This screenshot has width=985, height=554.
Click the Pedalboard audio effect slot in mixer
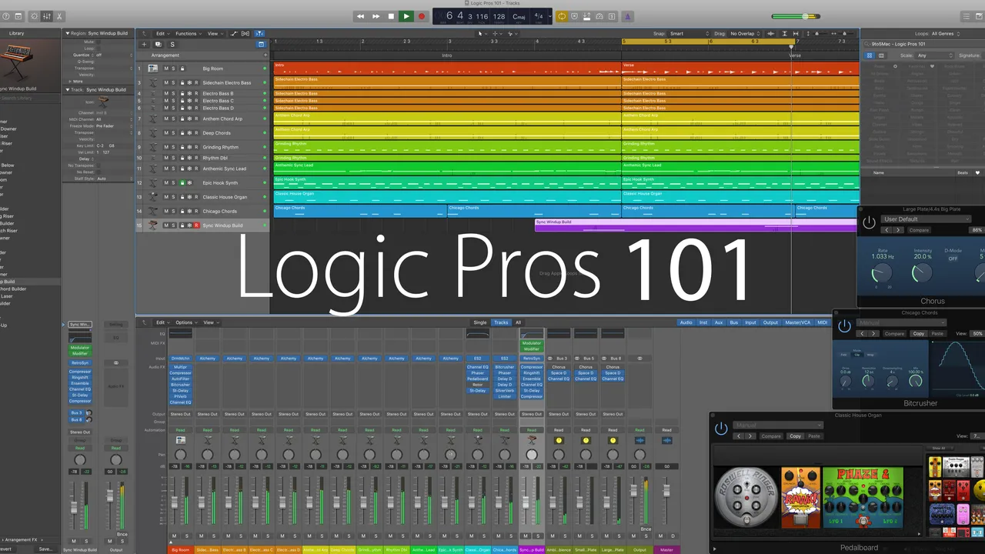pyautogui.click(x=477, y=379)
